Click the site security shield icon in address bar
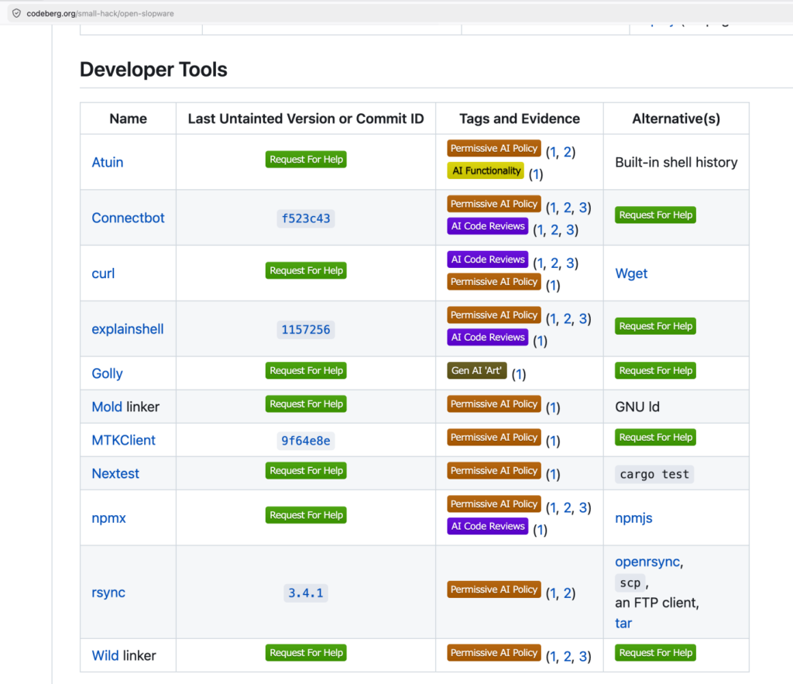 coord(15,12)
